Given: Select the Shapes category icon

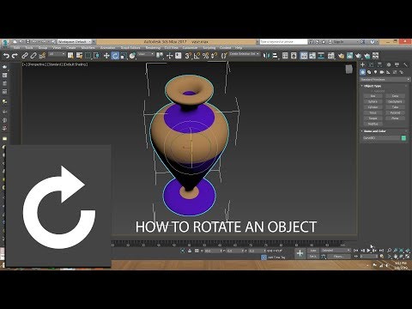Looking at the screenshot, I should pos(369,72).
